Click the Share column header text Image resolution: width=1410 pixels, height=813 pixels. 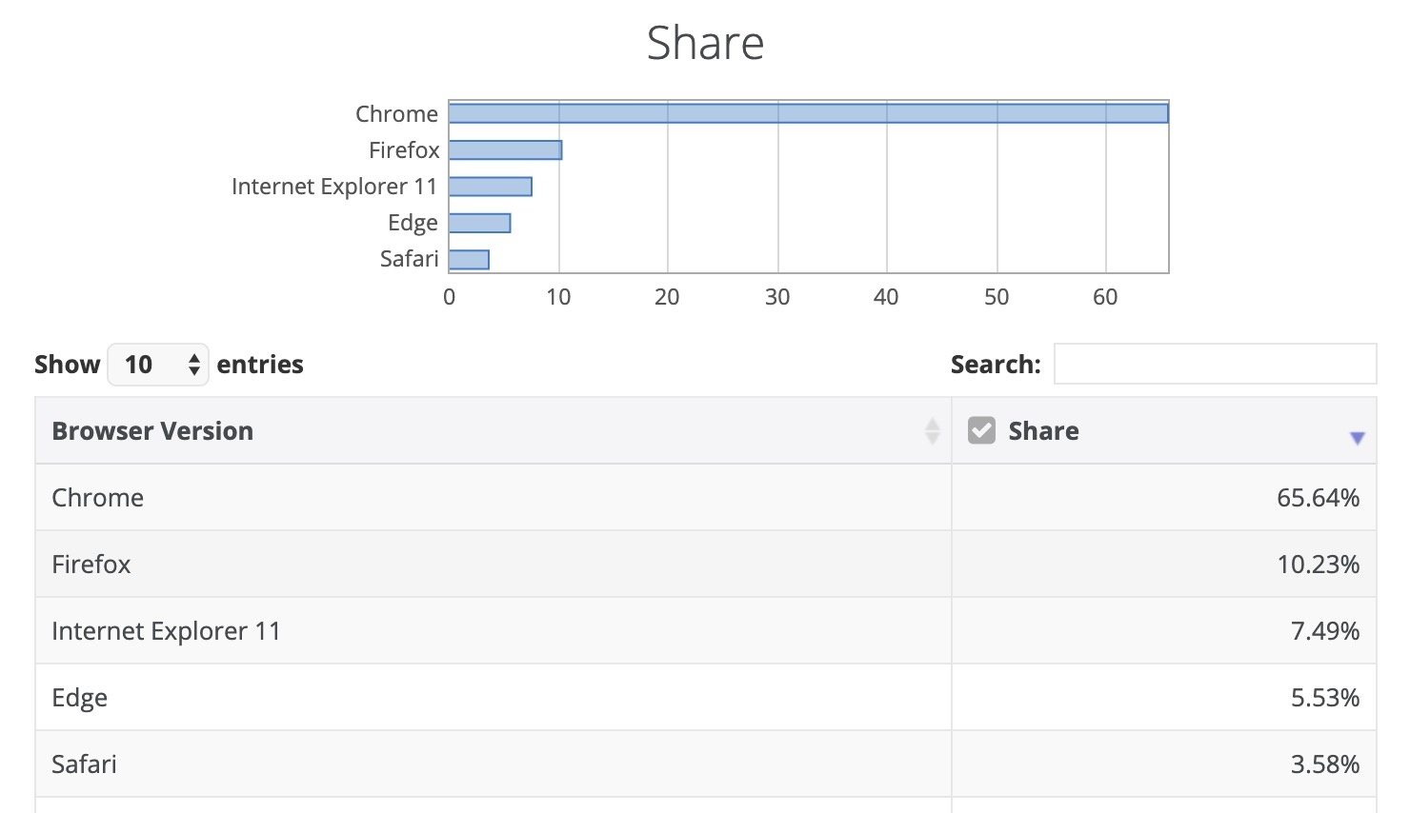(1043, 431)
